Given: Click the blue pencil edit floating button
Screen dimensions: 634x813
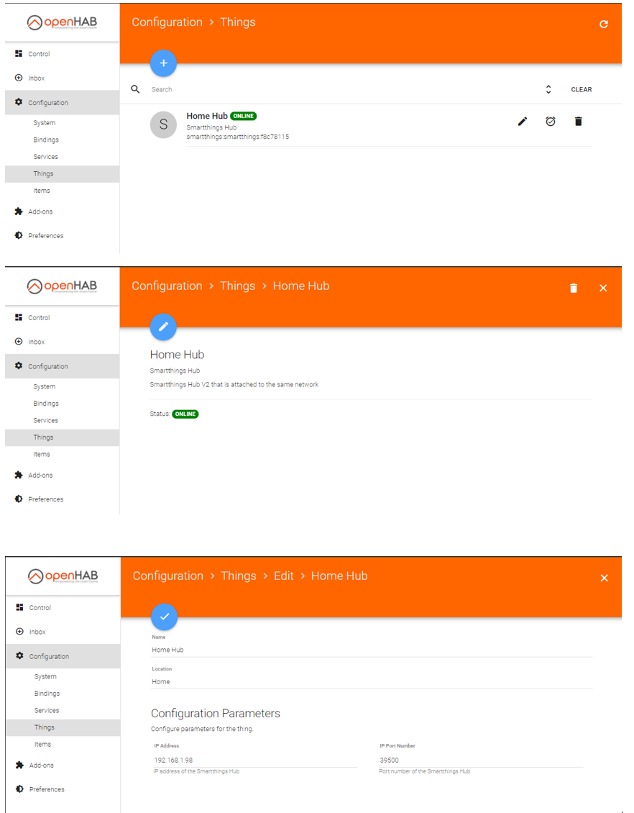Looking at the screenshot, I should click(163, 327).
